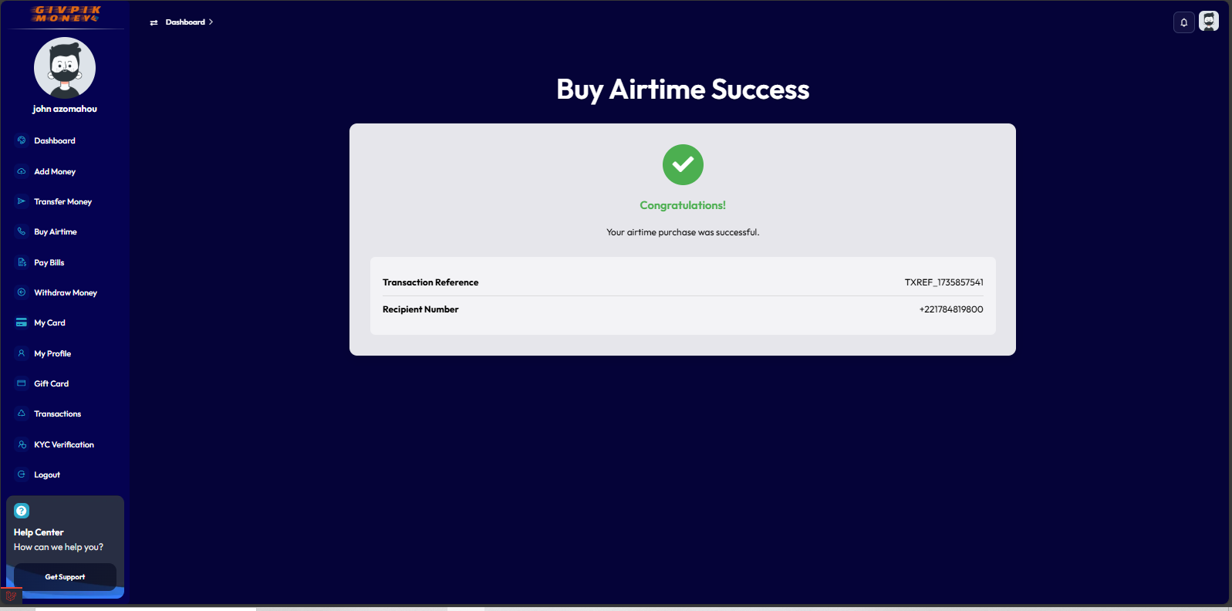
Task: Click the john azomahou profile picture
Action: pos(65,68)
